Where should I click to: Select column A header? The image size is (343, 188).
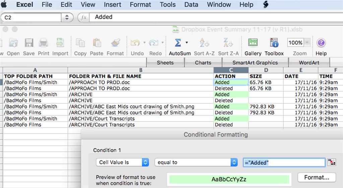(x=35, y=70)
